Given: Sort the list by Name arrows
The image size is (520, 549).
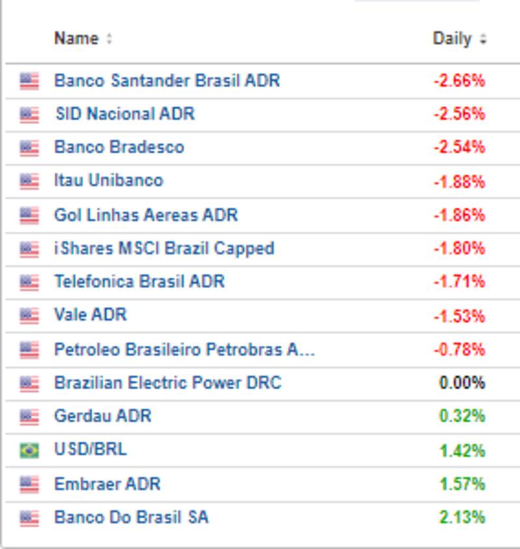Looking at the screenshot, I should click(109, 39).
